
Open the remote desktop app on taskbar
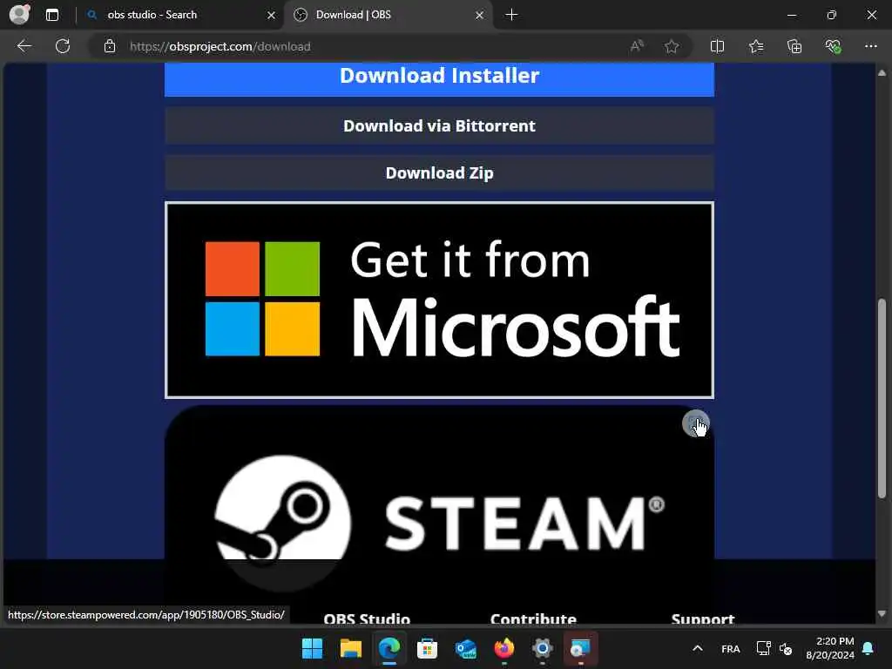581,648
